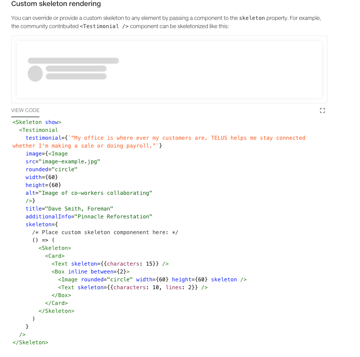Select the Card tag inside the skeleton
360x357 pixels.
pyautogui.click(x=54, y=255)
